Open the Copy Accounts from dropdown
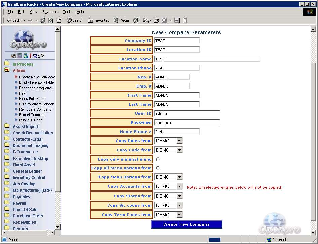 179,186
